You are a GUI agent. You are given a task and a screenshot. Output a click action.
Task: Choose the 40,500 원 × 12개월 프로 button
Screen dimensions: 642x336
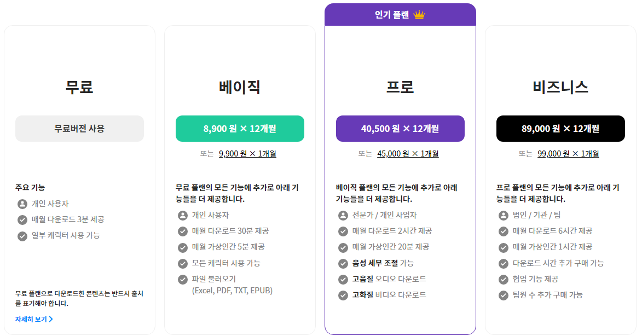[400, 129]
